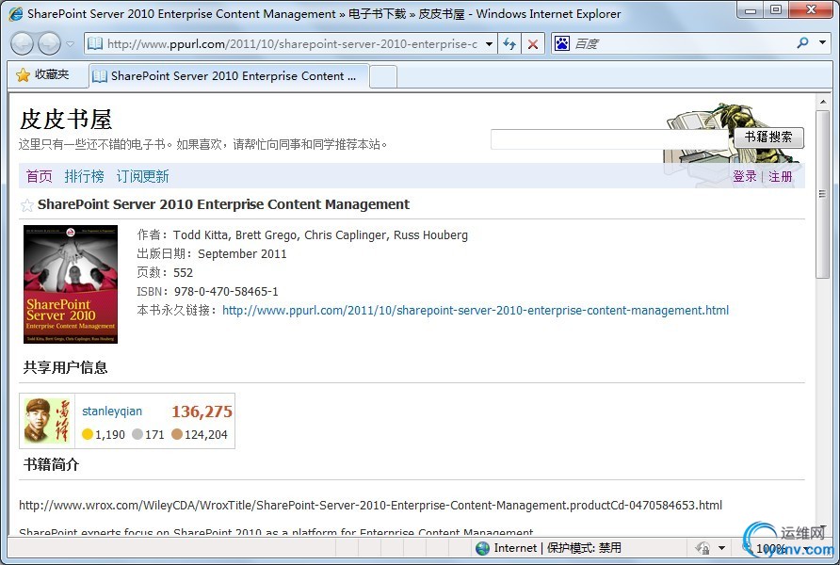Click the stanleyqian user avatar
The image size is (840, 565).
coord(47,420)
